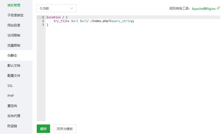The width and height of the screenshot is (221, 134).
Task: Open the PHP settings item
Action: pyautogui.click(x=11, y=96)
